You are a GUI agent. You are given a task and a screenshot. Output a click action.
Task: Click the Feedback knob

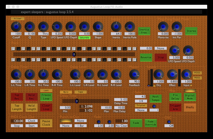click(134, 74)
